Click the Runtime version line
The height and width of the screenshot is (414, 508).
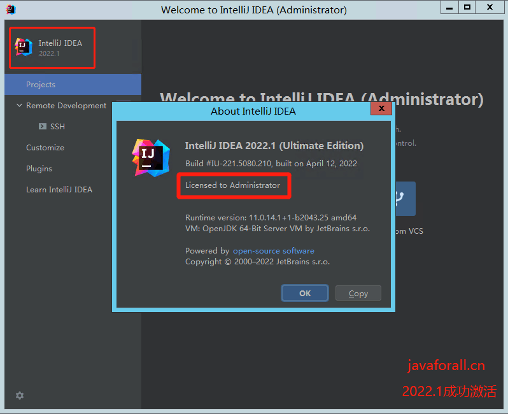pyautogui.click(x=271, y=218)
